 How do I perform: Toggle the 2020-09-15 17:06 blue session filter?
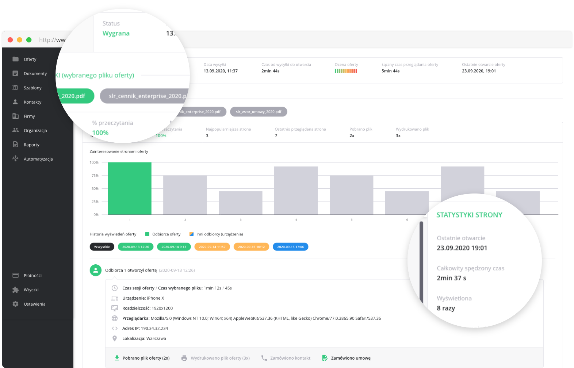(x=290, y=247)
